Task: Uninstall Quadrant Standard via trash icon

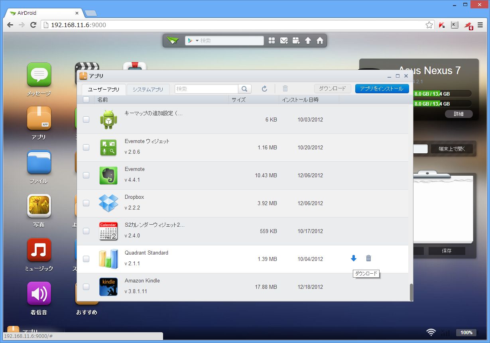Action: pos(369,259)
